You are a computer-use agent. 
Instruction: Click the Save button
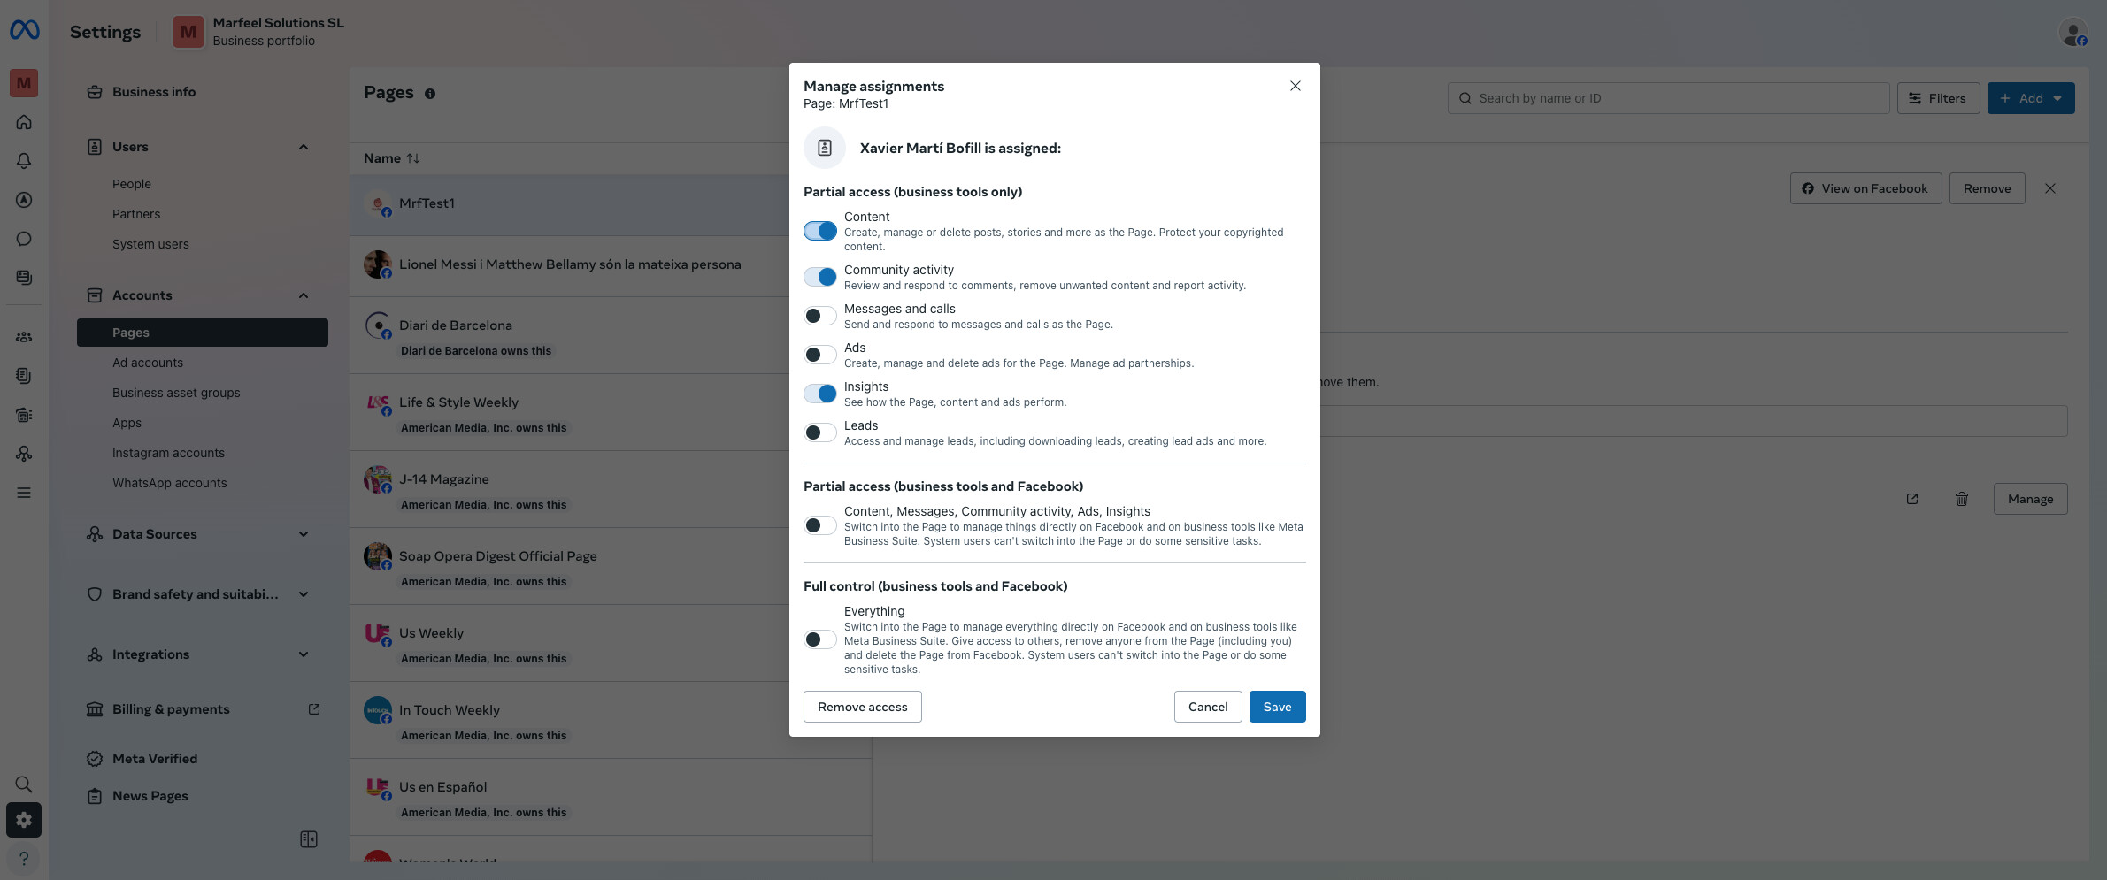[1277, 707]
